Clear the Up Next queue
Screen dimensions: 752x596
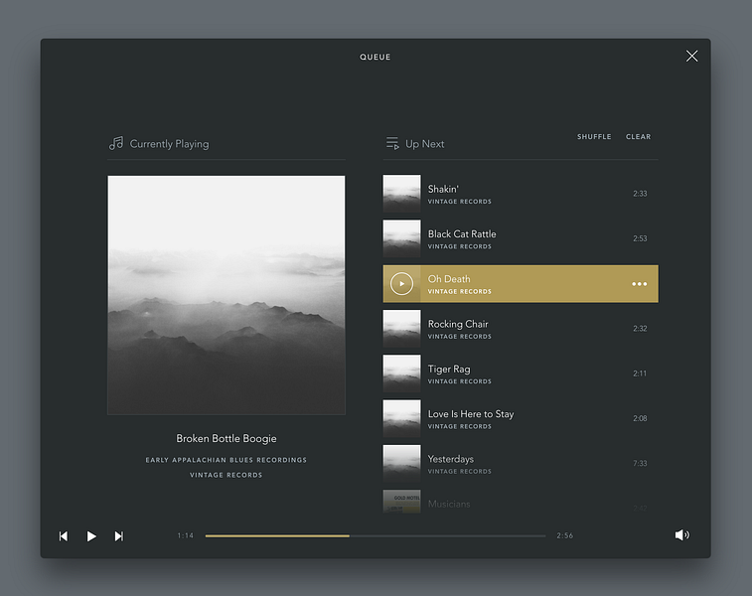[639, 137]
